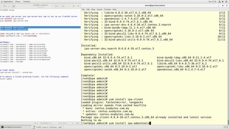Open the Applications menu in top bar
This screenshot has width=229, height=129.
coord(7,1)
